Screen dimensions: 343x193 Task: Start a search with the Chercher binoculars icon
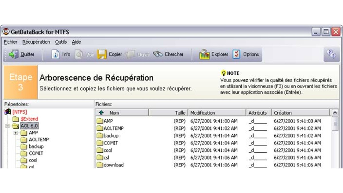click(157, 54)
